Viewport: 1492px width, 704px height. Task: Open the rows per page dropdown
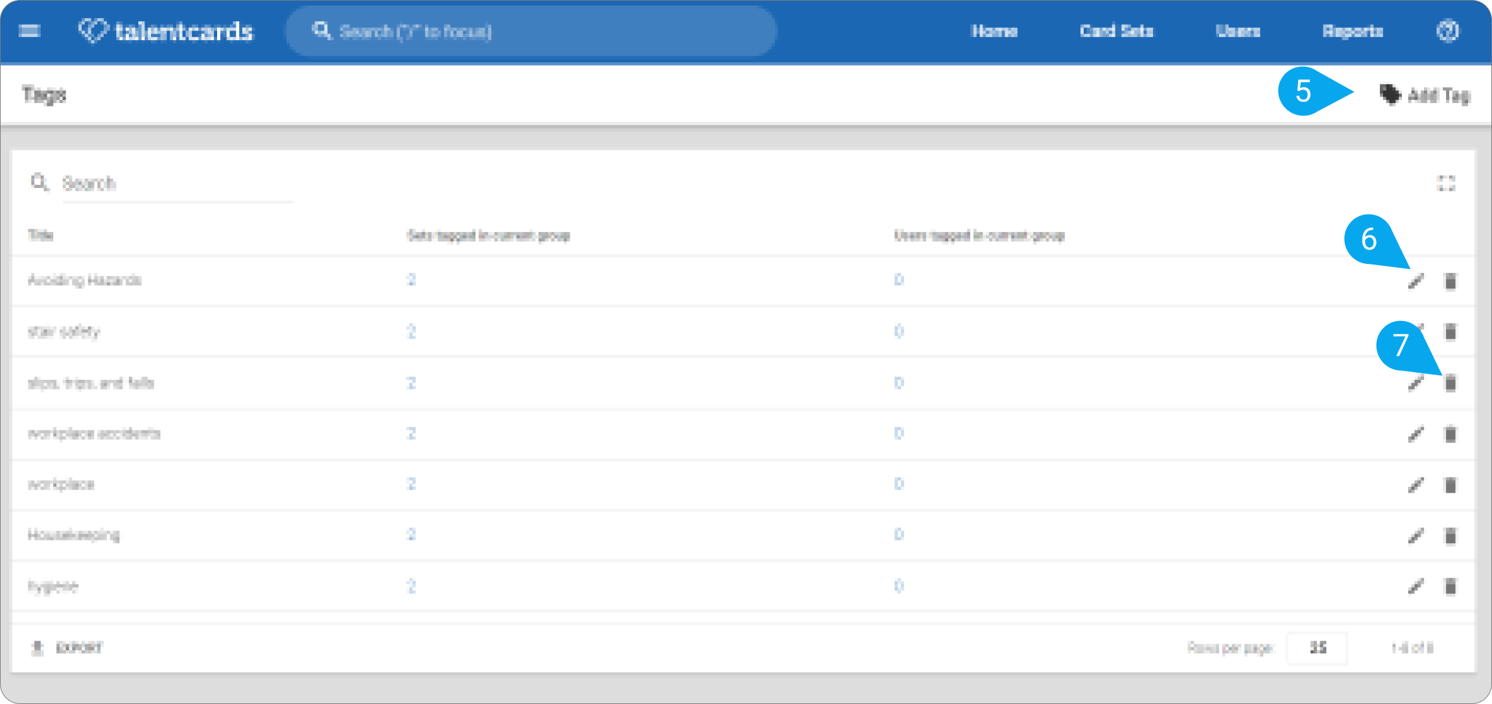point(1317,648)
